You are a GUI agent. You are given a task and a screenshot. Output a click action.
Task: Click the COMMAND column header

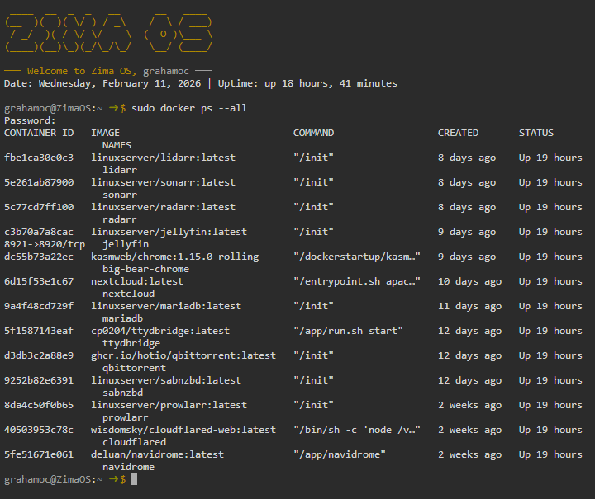(313, 133)
